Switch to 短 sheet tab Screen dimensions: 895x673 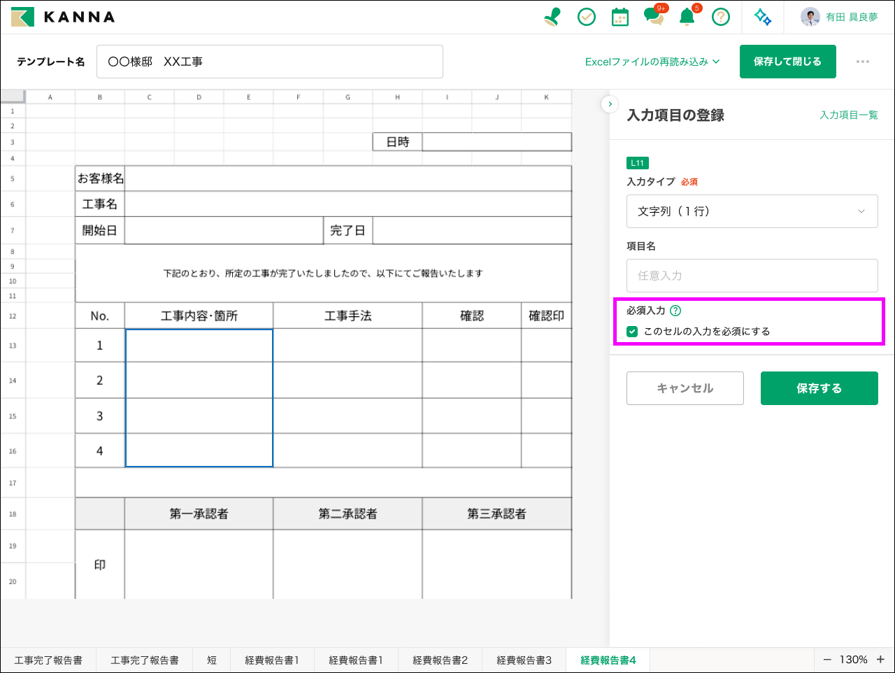pyautogui.click(x=212, y=660)
